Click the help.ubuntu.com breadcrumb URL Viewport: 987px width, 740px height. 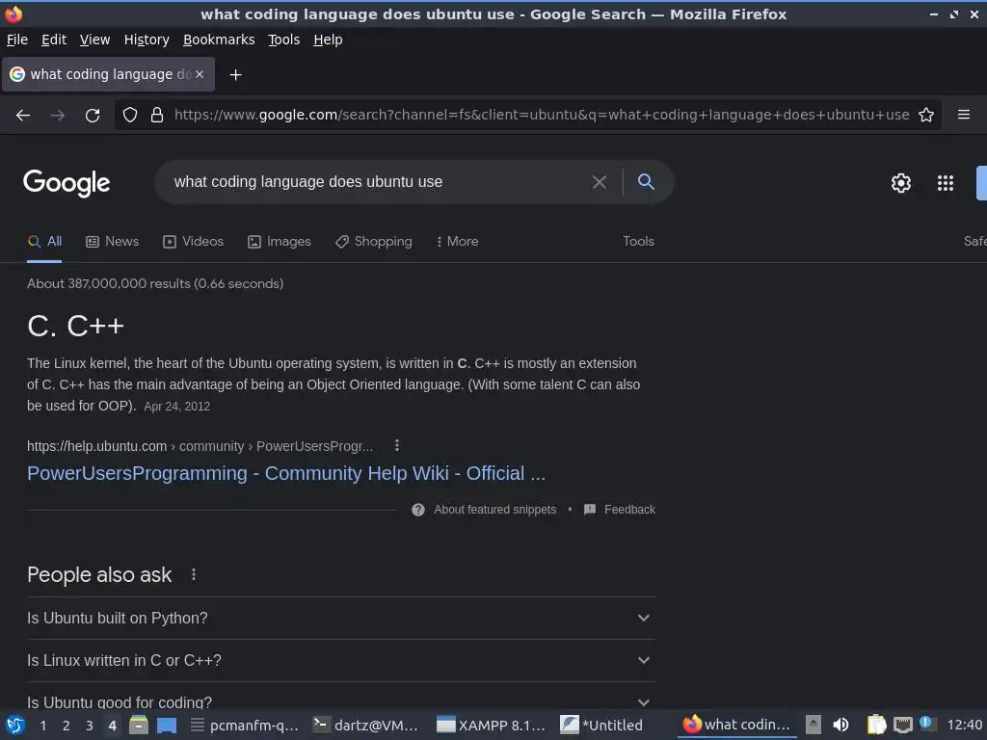pos(200,446)
